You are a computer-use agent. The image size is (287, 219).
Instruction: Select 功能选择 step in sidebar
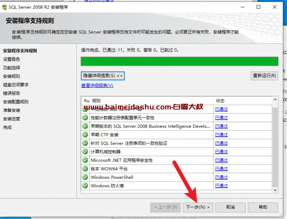[11, 68]
